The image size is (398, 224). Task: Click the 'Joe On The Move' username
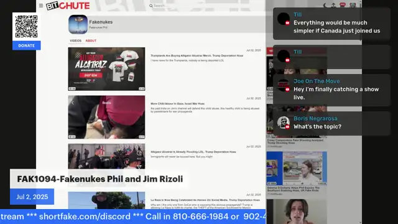pos(317,82)
